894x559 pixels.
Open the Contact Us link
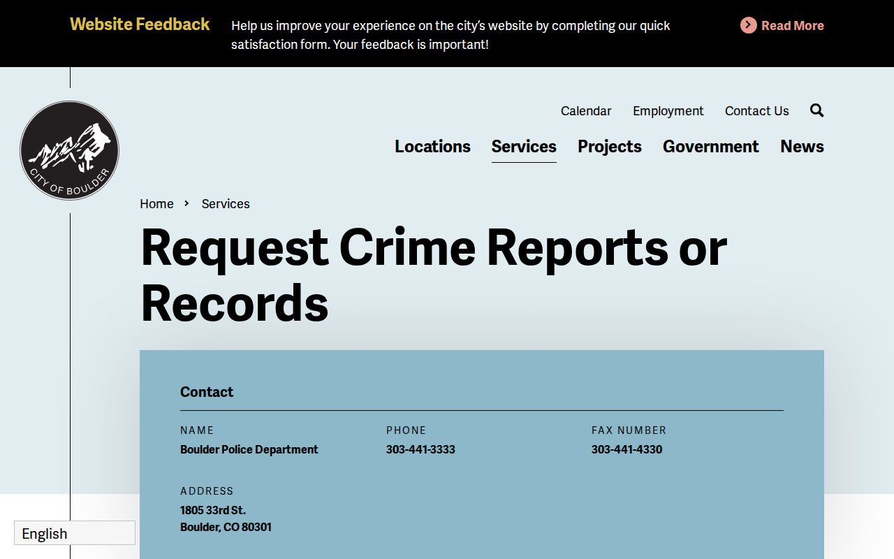(x=756, y=111)
